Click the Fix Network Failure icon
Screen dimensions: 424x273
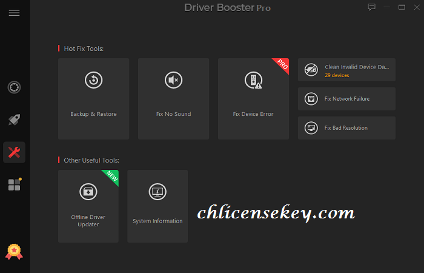(311, 99)
